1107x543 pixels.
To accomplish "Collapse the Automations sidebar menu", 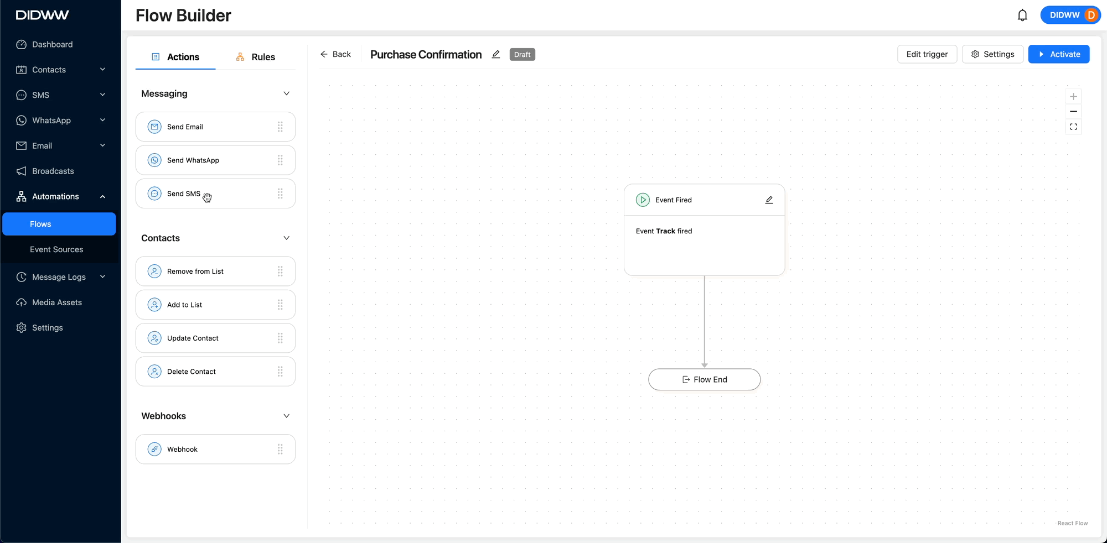I will [102, 197].
